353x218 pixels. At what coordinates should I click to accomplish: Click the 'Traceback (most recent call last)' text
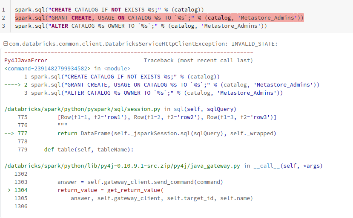(x=198, y=61)
